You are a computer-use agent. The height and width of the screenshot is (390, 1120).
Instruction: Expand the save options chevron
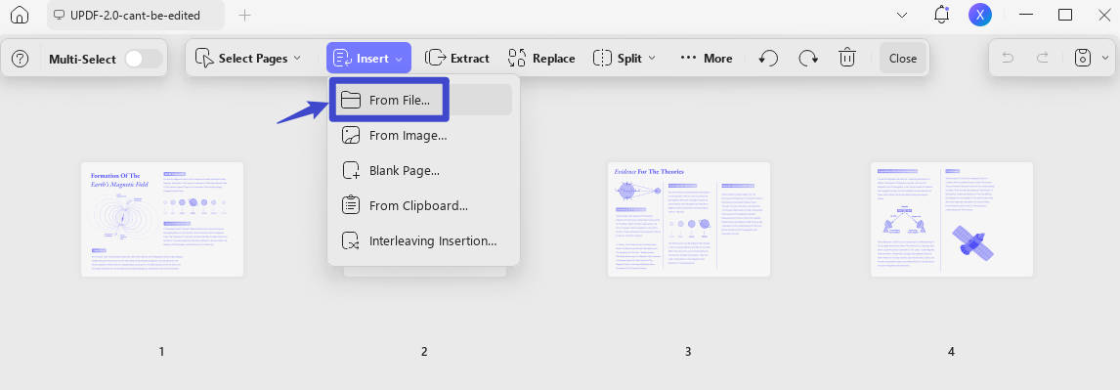pyautogui.click(x=1105, y=59)
